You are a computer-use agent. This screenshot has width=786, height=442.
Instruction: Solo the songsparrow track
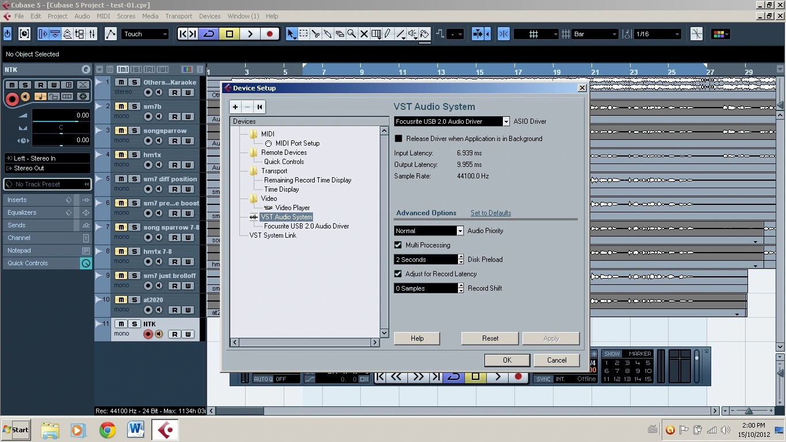(134, 131)
